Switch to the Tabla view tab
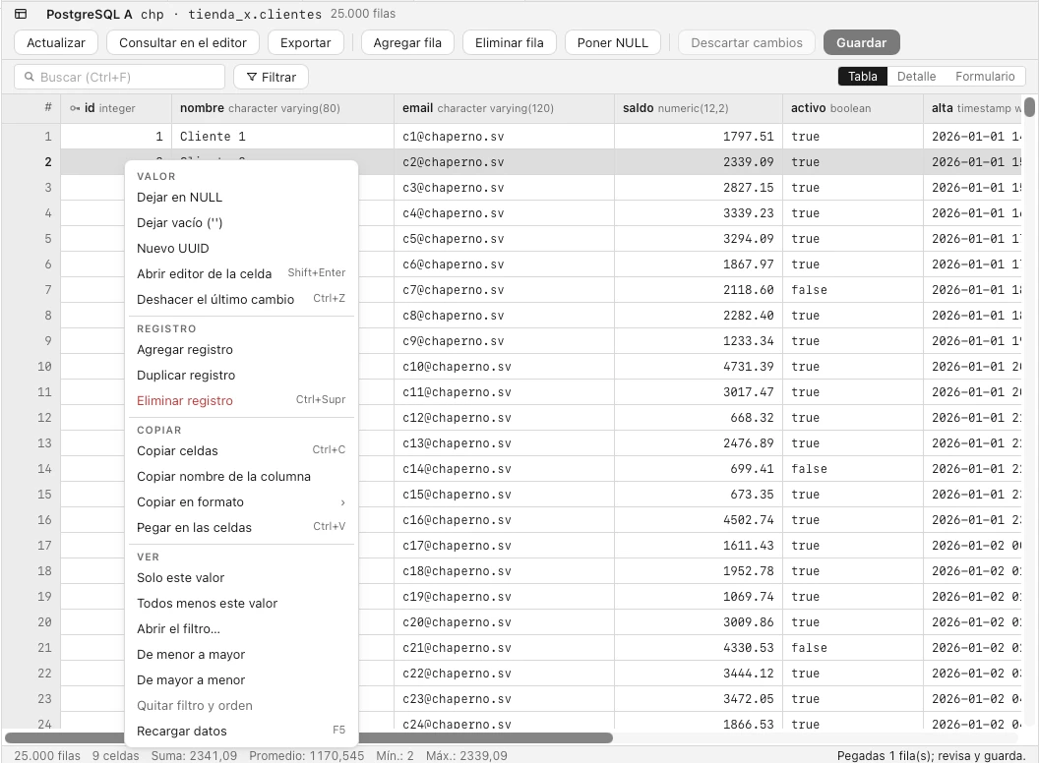This screenshot has height=763, width=1039. [863, 76]
